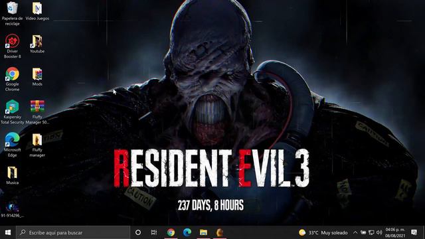Open the Windows Start menu
Image resolution: width=425 pixels, height=239 pixels.
click(8, 232)
